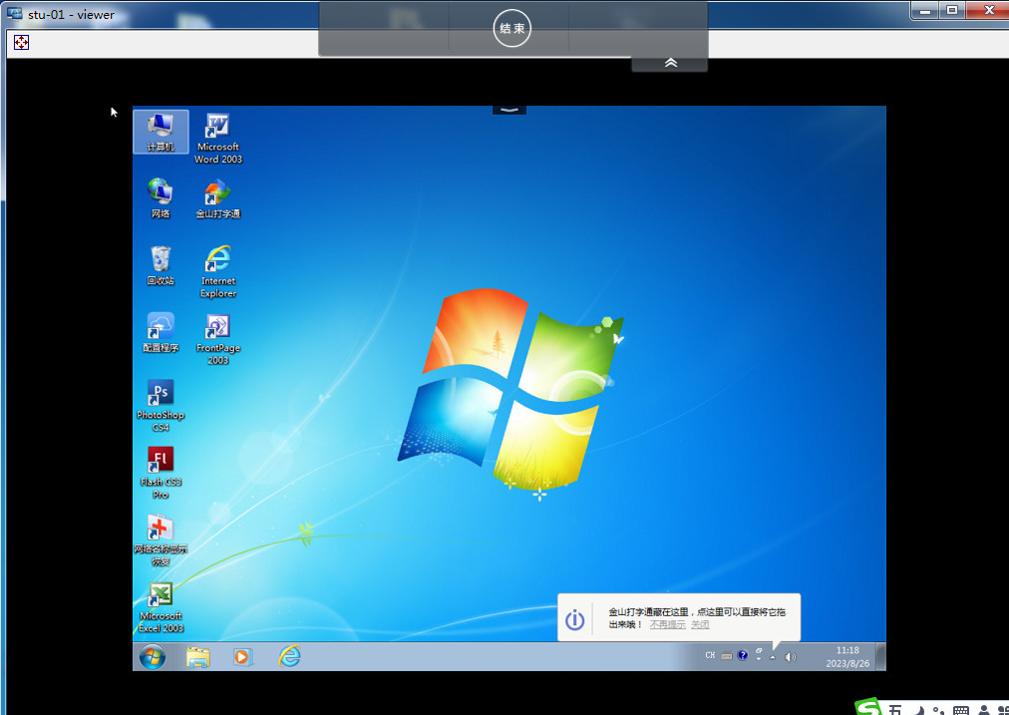
Task: Toggle the punctuation mode icon on the IME bar
Action: tap(939, 711)
